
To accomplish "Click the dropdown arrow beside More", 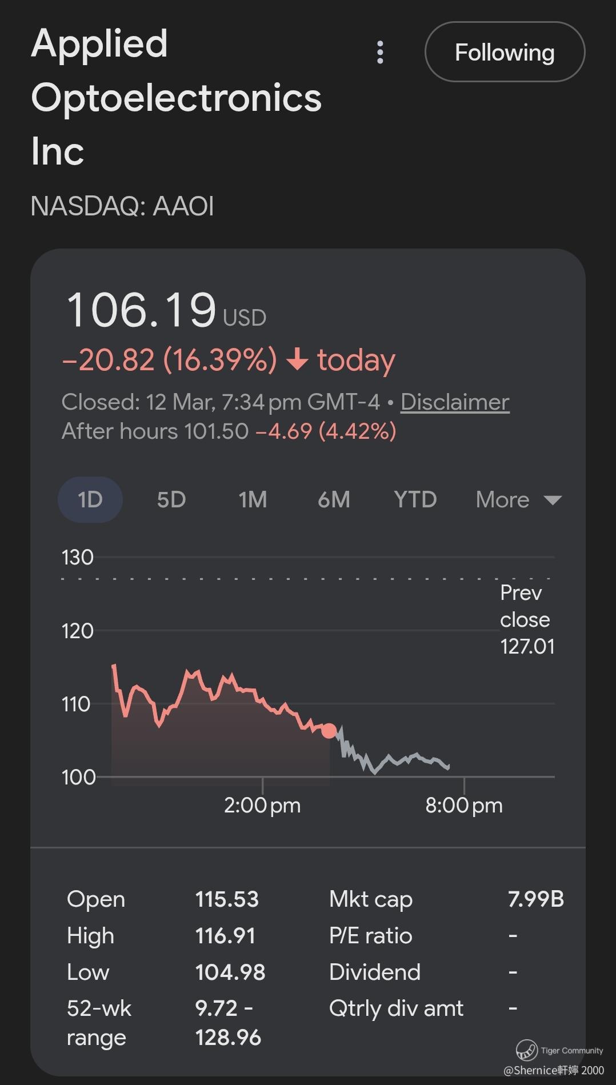I will click(x=553, y=500).
